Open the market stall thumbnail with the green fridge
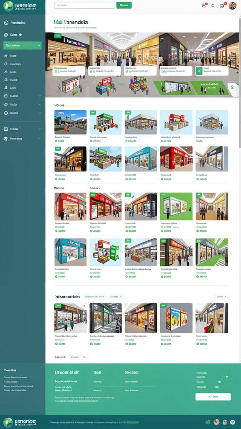Screen dimensions: 241x429 106,252
